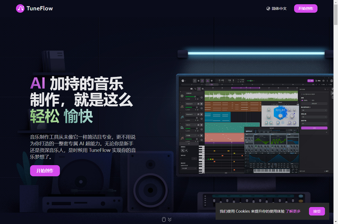This screenshot has width=338, height=224.
Task: Click the pause button in the DAW screenshot
Action: (195, 81)
